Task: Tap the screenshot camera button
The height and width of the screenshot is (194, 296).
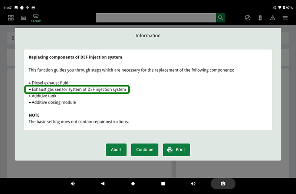Action: point(223,184)
